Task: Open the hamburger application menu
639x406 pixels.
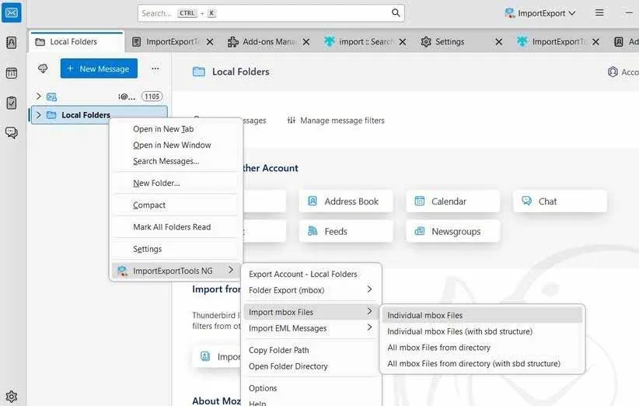Action: 599,13
